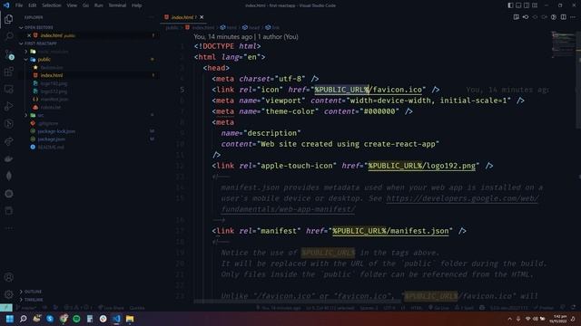Open package-lock.json in explorer
Image resolution: width=581 pixels, height=326 pixels.
click(x=56, y=131)
